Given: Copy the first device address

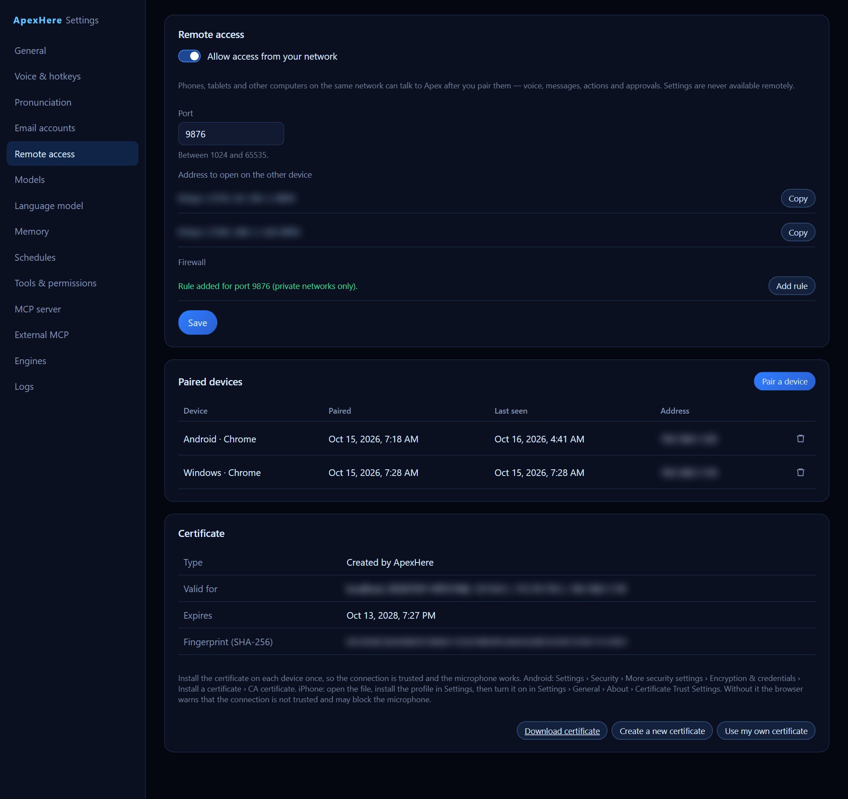Looking at the screenshot, I should tap(798, 198).
